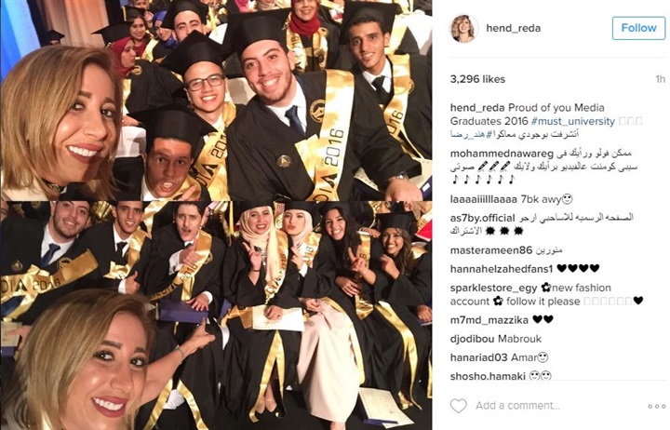
Task: Open as7by.official commenter profile
Action: [482, 218]
